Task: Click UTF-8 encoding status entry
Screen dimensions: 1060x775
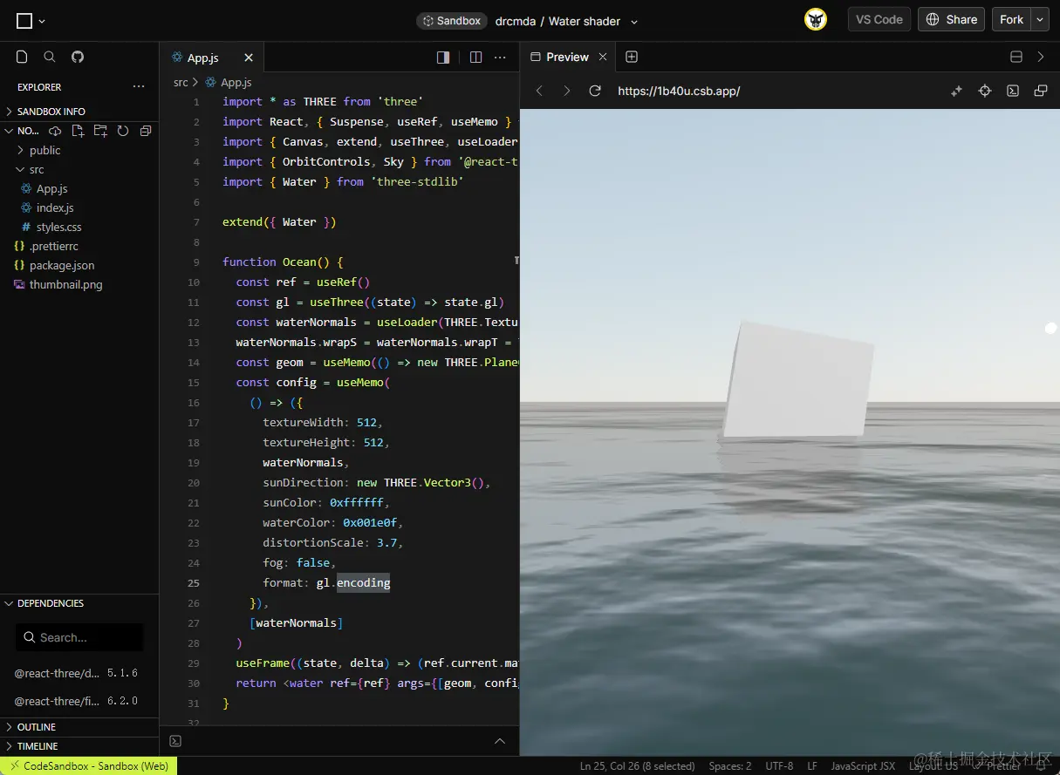Action: pos(779,766)
